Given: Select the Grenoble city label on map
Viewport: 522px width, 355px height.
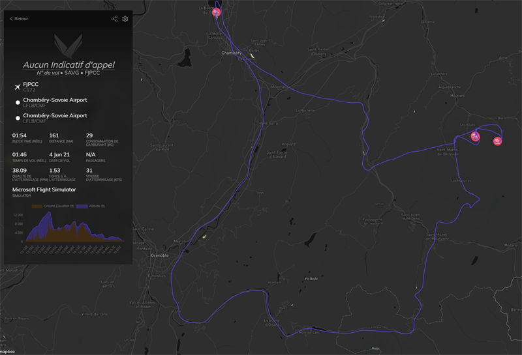Looking at the screenshot, I should 160,255.
